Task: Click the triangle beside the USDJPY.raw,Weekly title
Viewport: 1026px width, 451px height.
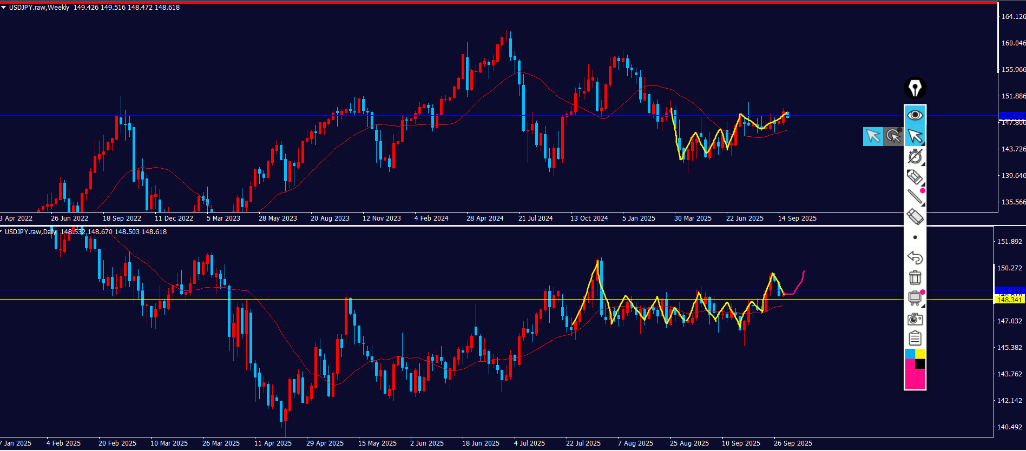Action: [4, 8]
